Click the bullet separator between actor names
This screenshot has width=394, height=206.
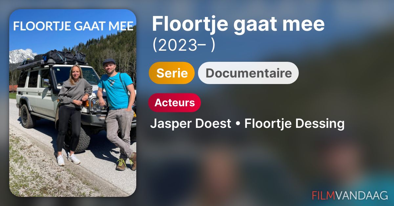pos(238,125)
